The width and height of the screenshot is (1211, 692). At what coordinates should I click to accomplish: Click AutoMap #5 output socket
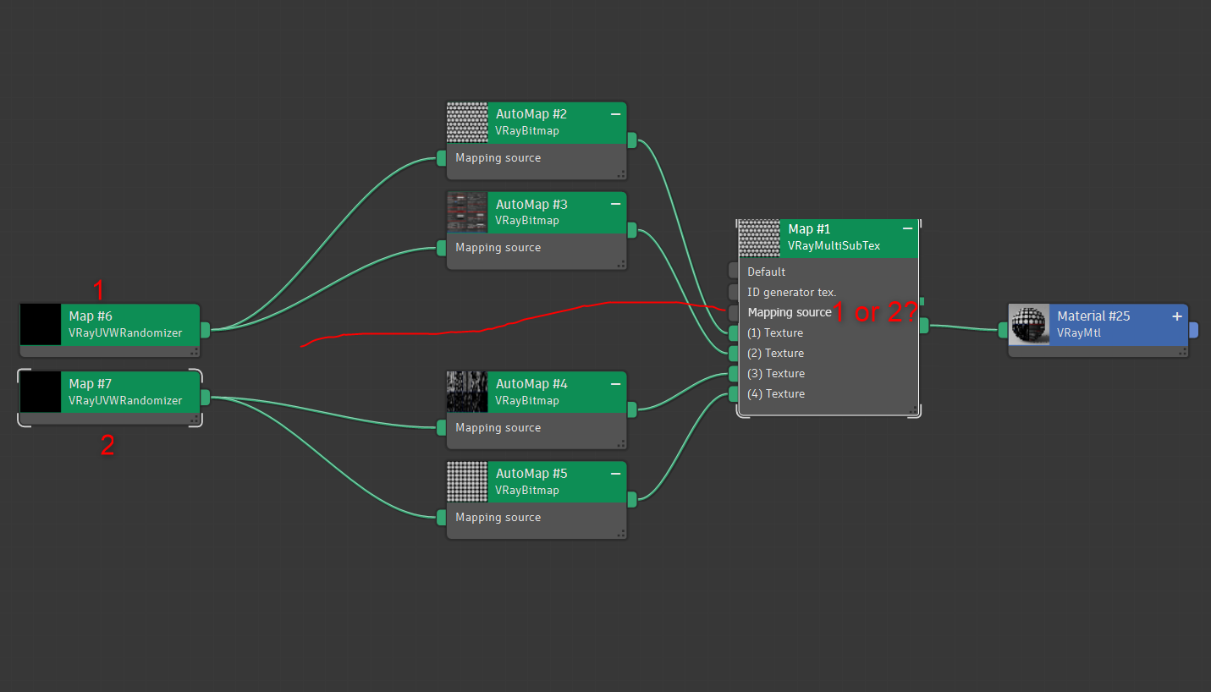631,499
